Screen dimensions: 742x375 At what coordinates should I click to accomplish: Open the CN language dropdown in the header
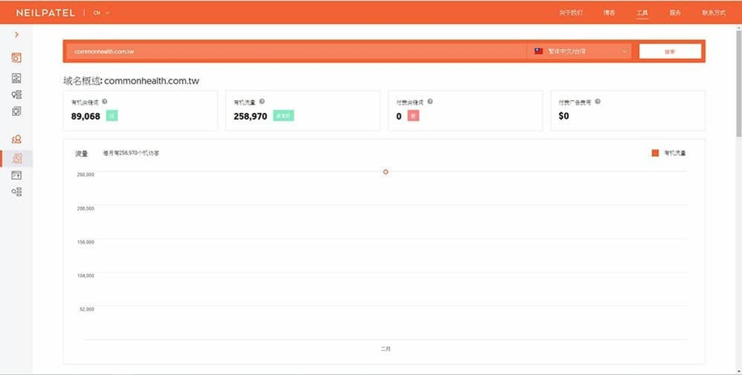click(x=101, y=13)
